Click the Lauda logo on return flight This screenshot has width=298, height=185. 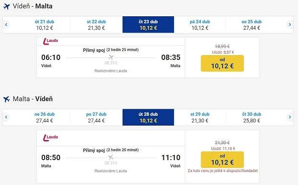pos(50,138)
